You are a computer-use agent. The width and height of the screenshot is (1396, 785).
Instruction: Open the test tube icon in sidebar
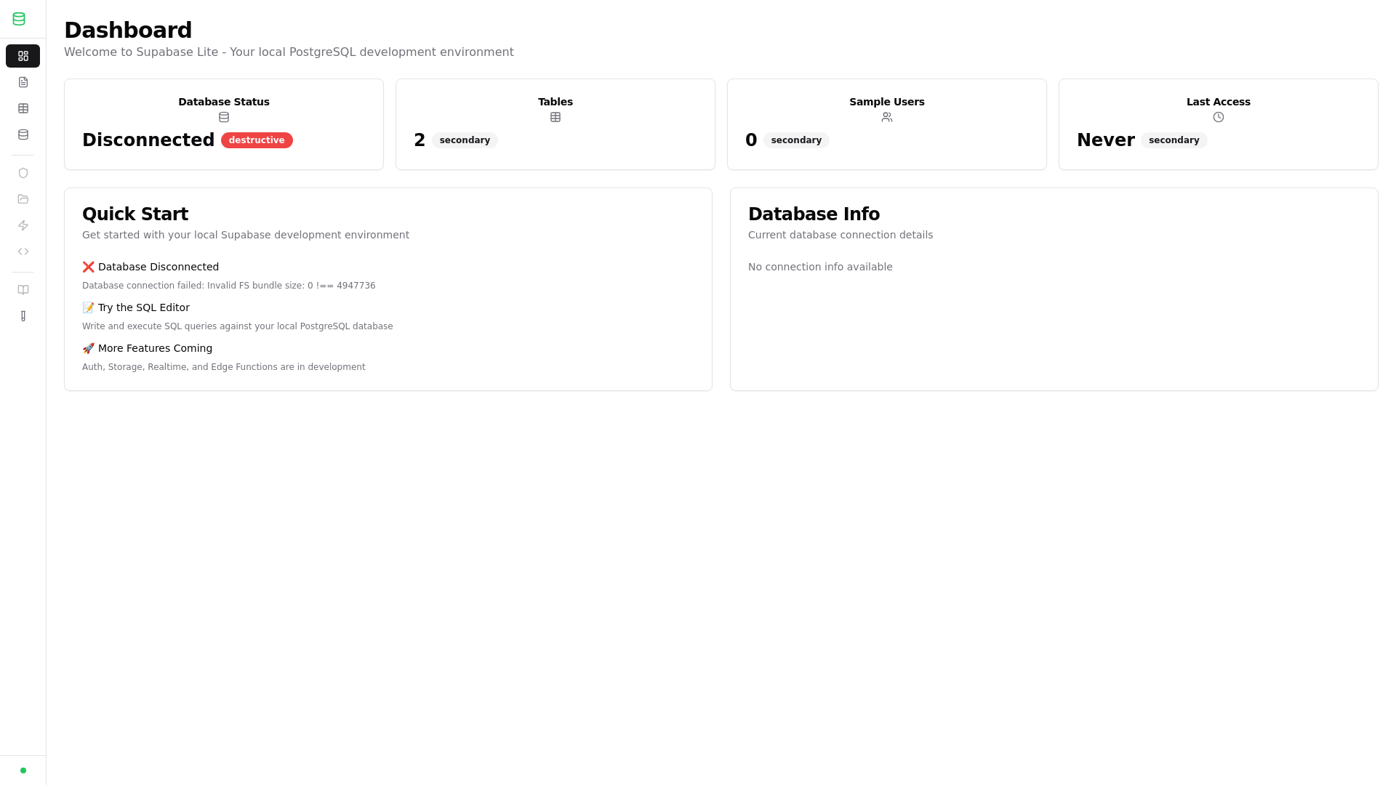click(x=23, y=316)
